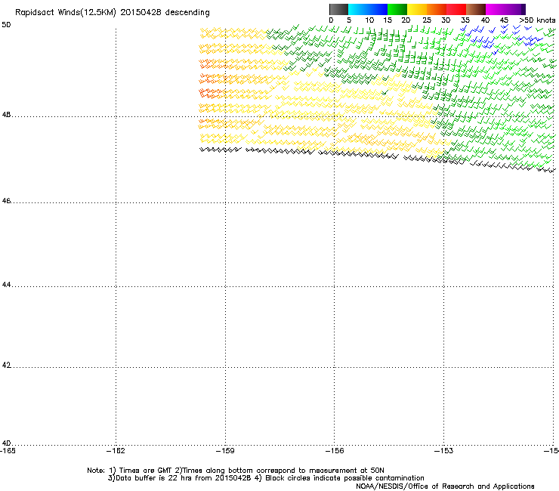
Task: Click the latitude label '48'
Action: 6,115
